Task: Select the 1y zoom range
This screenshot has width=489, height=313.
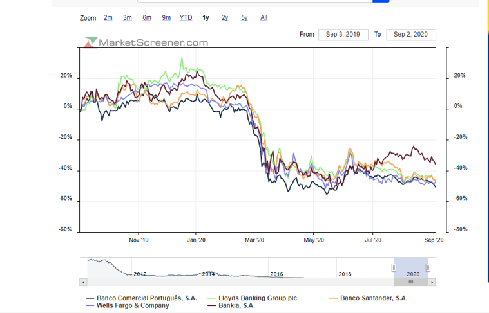Action: (x=206, y=18)
